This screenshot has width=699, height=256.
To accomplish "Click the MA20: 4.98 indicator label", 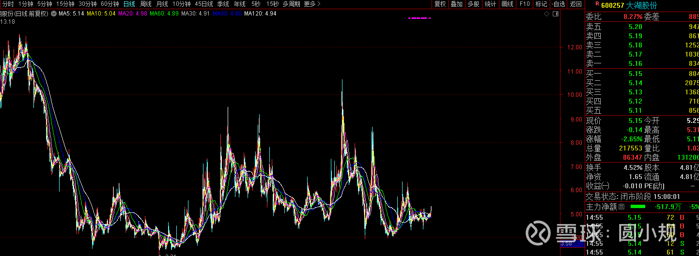I will pyautogui.click(x=133, y=14).
